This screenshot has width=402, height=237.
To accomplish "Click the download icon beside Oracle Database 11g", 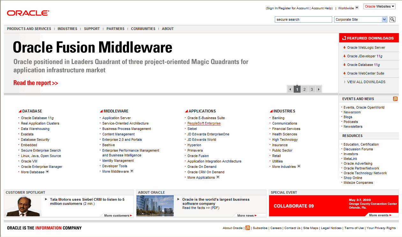I will [344, 65].
